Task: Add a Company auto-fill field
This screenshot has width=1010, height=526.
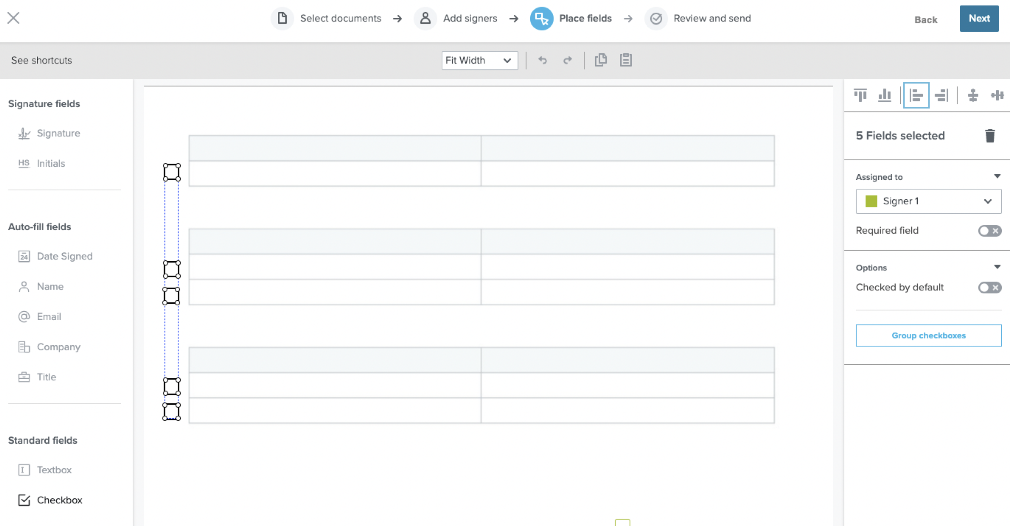Action: tap(49, 347)
